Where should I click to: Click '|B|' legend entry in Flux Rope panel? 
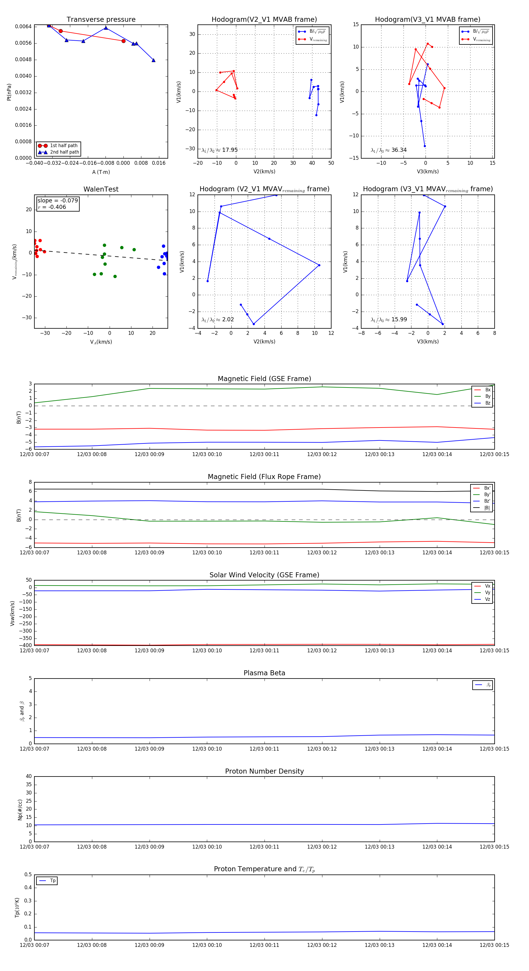482,508
